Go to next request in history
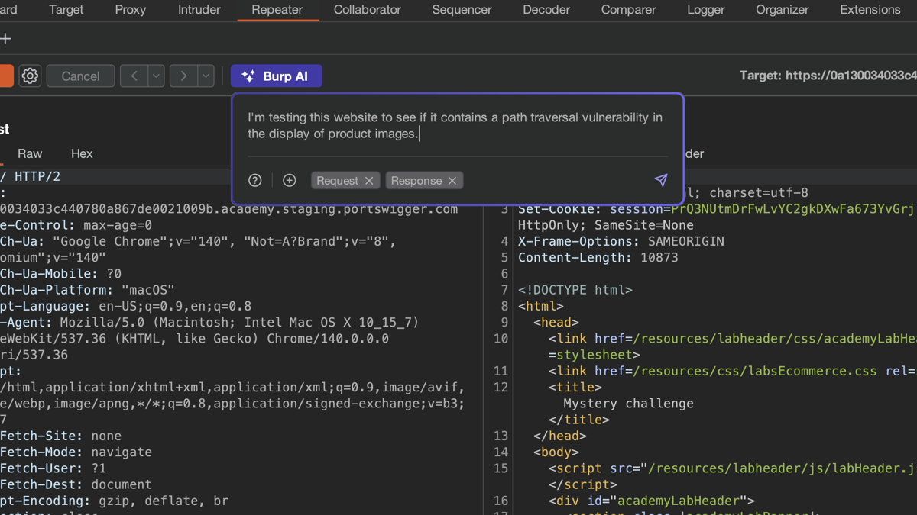917x515 pixels. 183,76
